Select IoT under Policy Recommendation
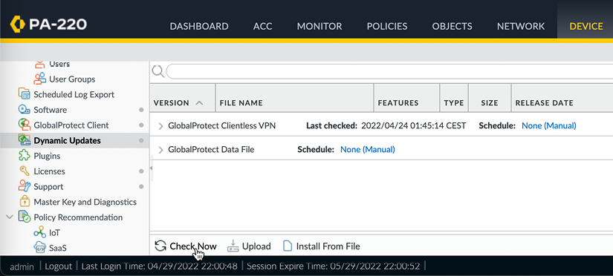The image size is (613, 276). click(x=55, y=233)
